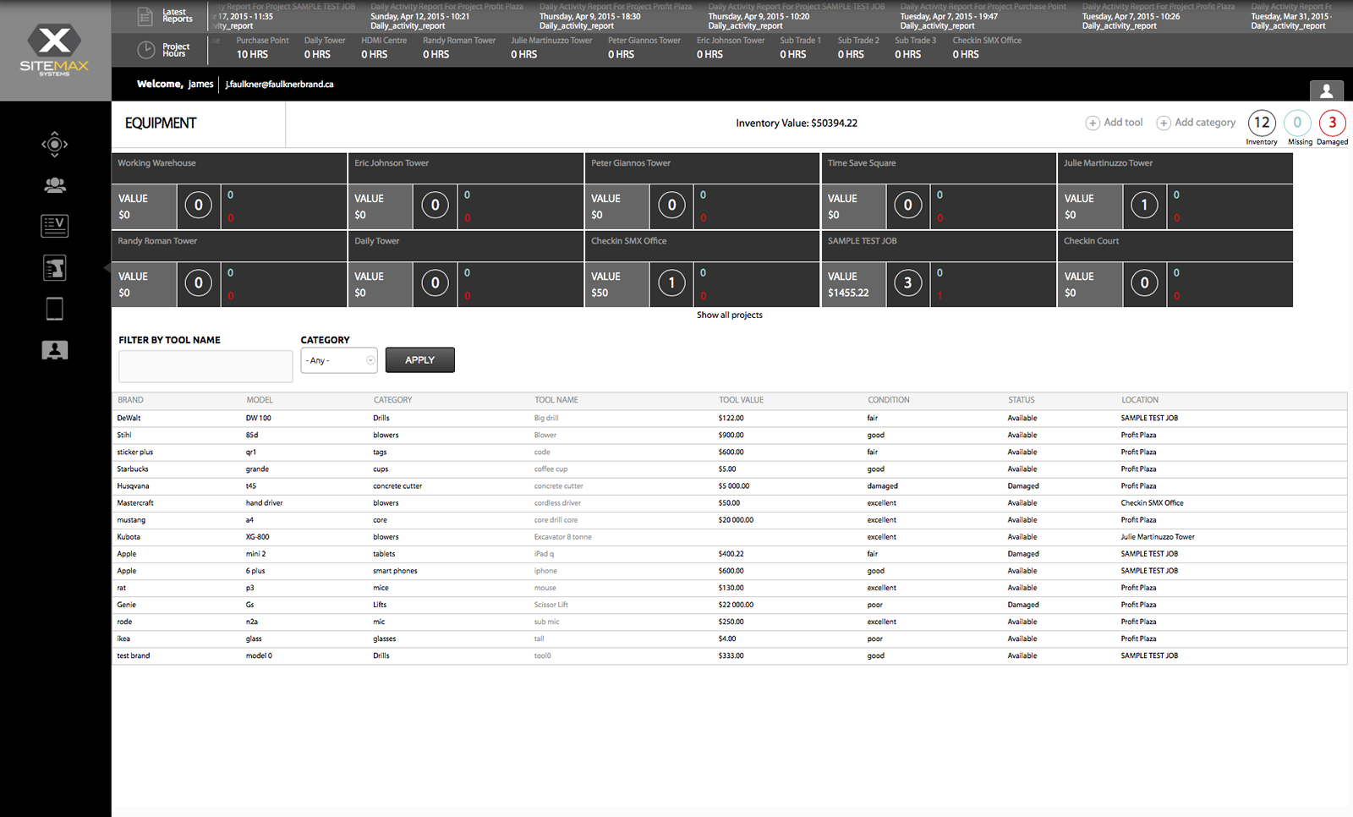Open the tool0 tool link
1353x817 pixels.
[542, 655]
